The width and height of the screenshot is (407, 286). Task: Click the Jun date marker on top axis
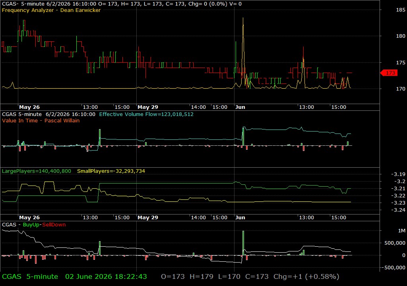point(240,107)
